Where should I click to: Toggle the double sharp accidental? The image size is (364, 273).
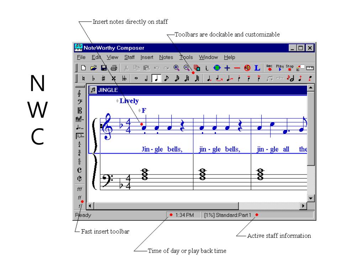click(x=113, y=79)
